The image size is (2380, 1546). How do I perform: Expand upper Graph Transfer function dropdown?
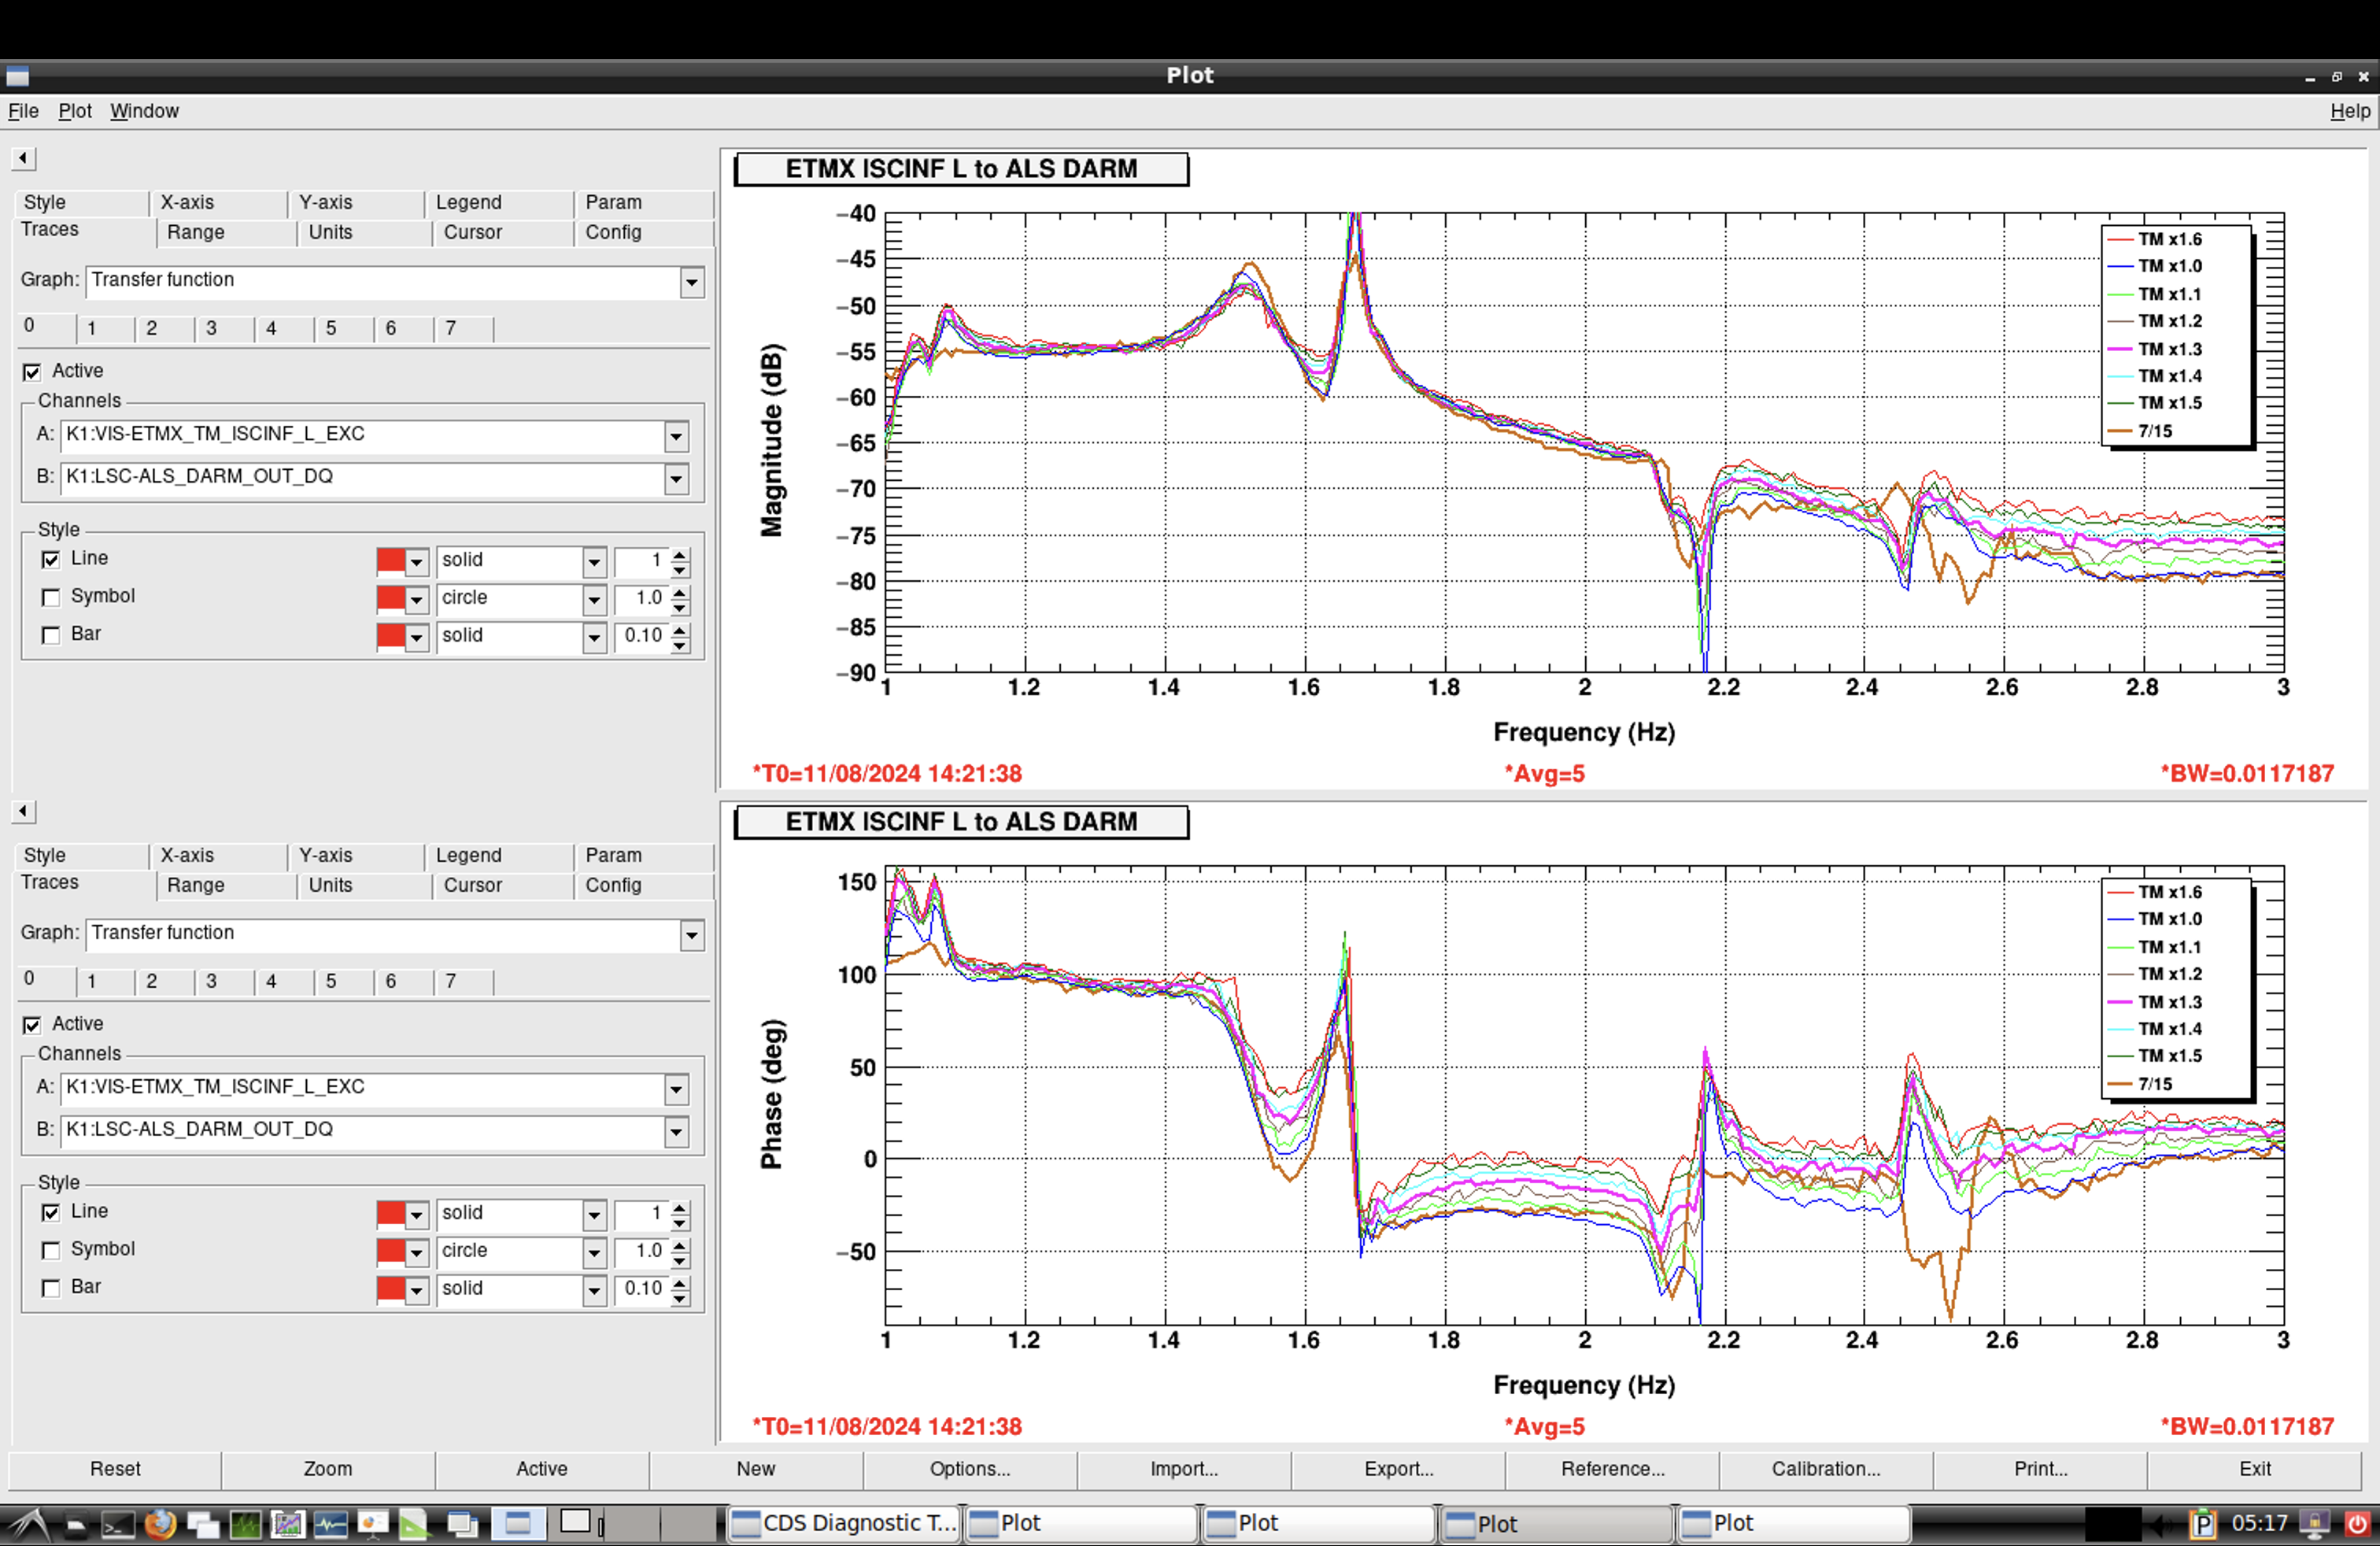coord(692,282)
